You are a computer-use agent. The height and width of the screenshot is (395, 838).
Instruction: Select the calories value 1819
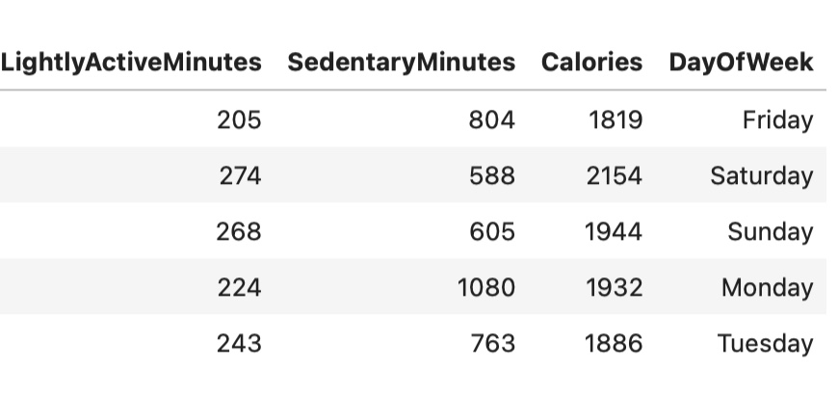click(614, 120)
